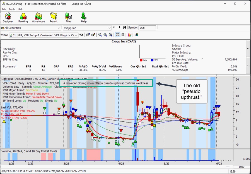Click the Industry Group label
The height and width of the screenshot is (174, 251).
pyautogui.click(x=182, y=46)
